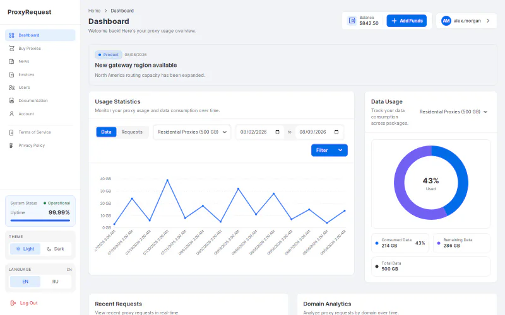This screenshot has width=505, height=315.
Task: Click the ProxyRequest logo text
Action: point(29,12)
